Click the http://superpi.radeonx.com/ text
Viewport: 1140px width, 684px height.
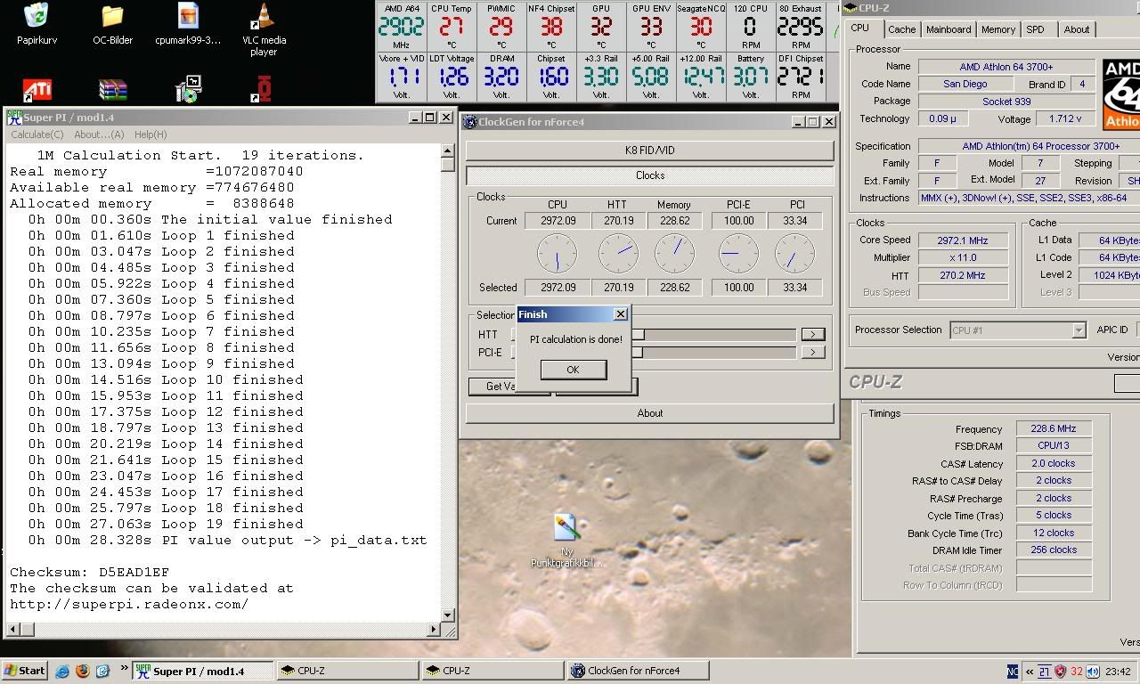(129, 604)
